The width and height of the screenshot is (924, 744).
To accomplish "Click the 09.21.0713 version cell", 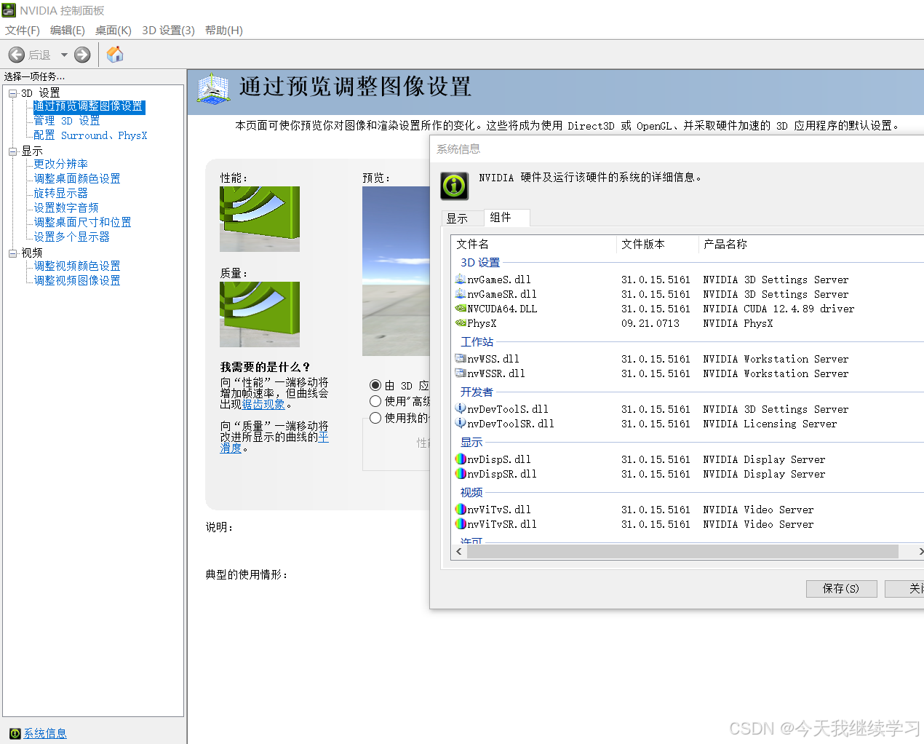I will click(x=650, y=323).
